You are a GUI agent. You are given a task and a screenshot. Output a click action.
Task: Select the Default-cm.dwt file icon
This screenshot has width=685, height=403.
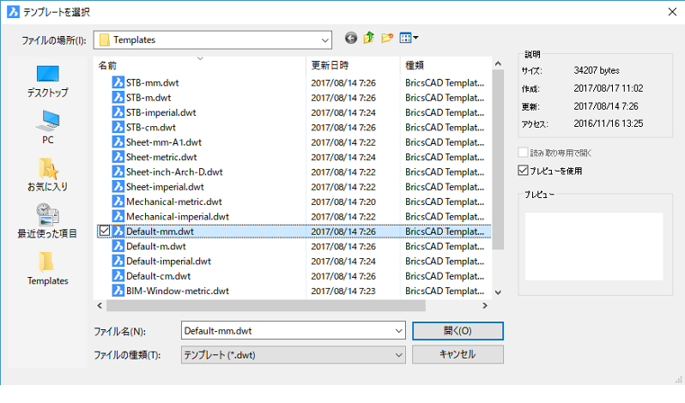tap(118, 275)
